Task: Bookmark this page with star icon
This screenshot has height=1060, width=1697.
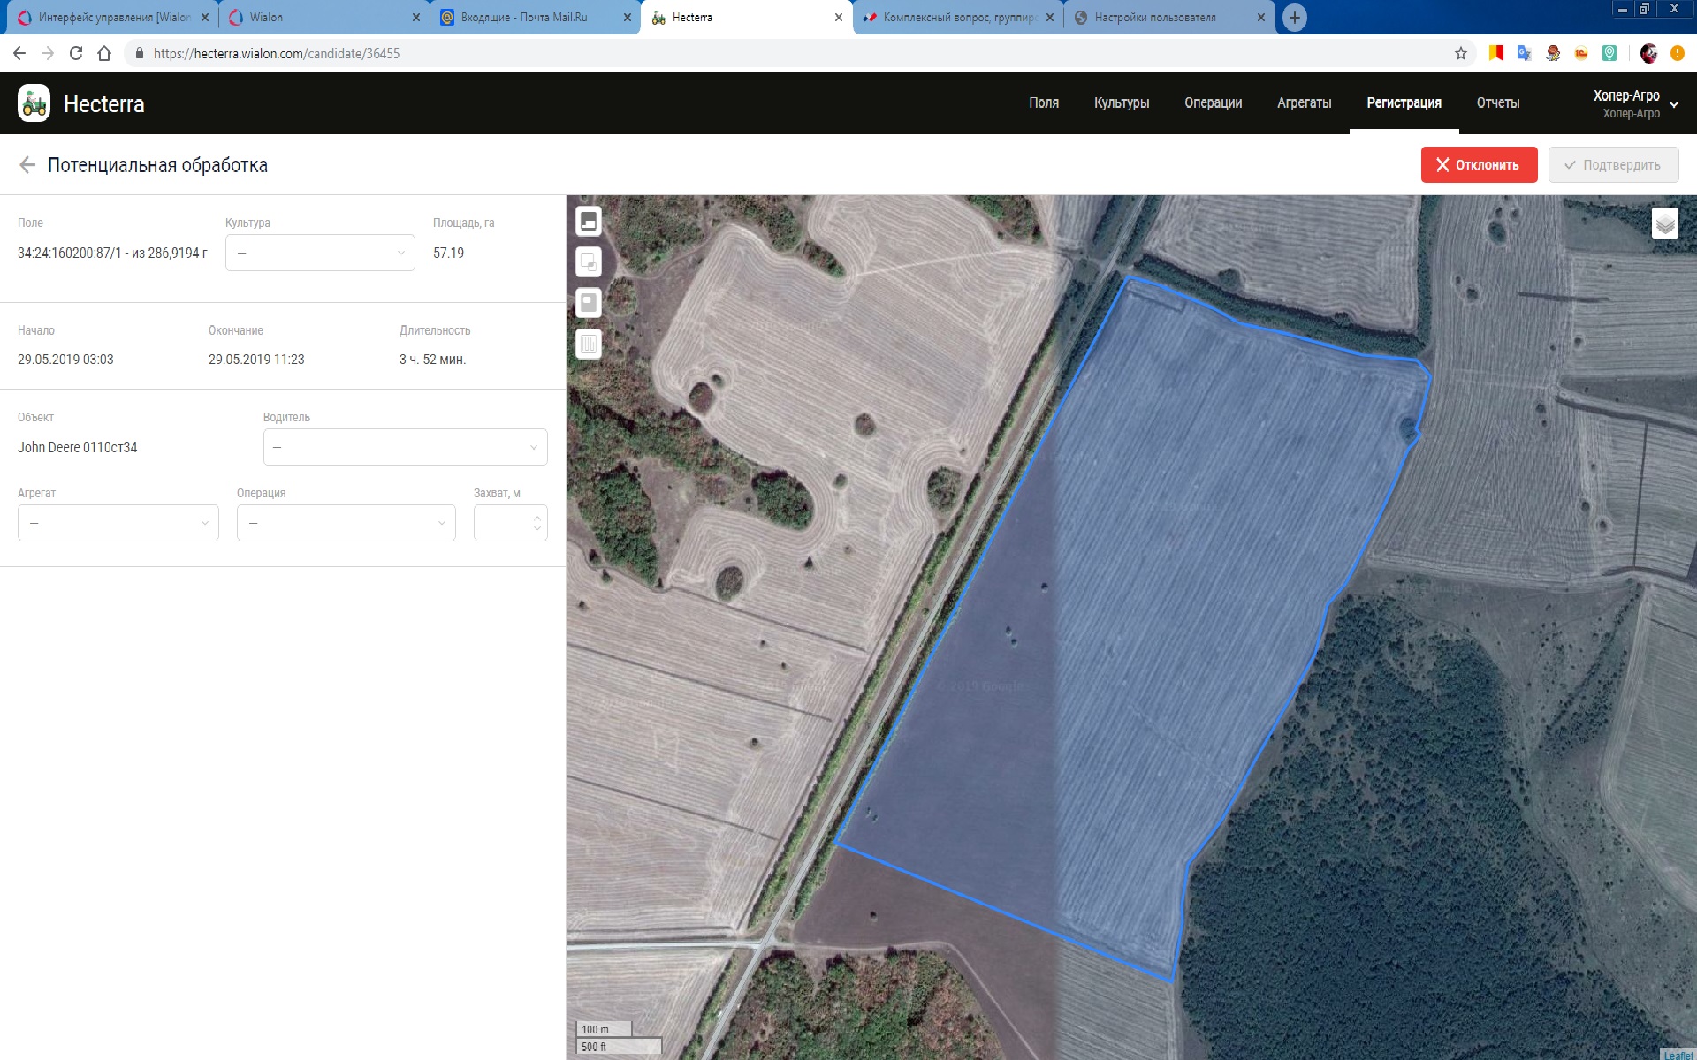Action: click(1461, 53)
